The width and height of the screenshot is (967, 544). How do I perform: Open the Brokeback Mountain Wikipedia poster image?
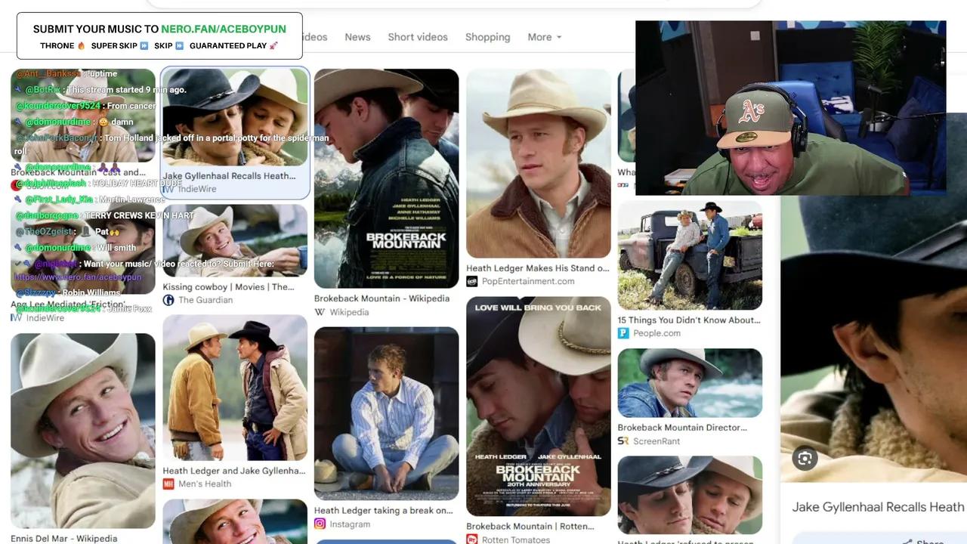click(386, 178)
